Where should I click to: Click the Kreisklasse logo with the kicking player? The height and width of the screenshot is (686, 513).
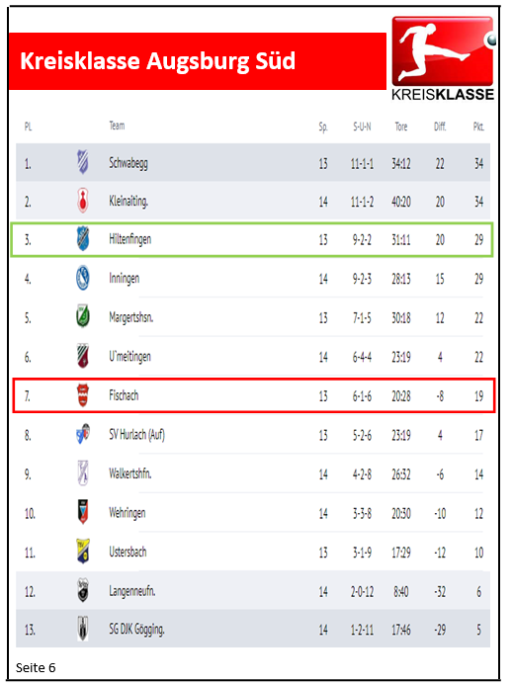[x=443, y=58]
